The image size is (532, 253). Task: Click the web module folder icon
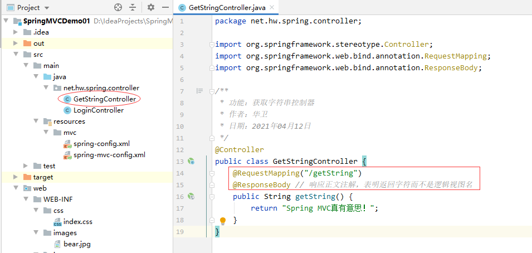tap(27, 188)
